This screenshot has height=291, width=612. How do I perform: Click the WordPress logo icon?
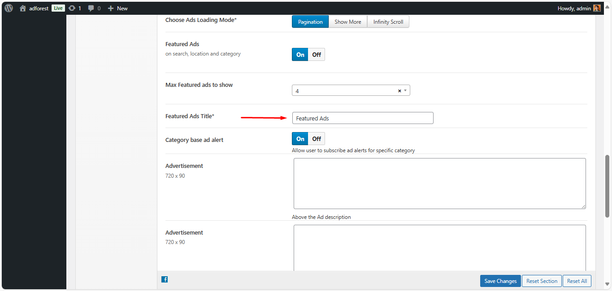pyautogui.click(x=9, y=8)
